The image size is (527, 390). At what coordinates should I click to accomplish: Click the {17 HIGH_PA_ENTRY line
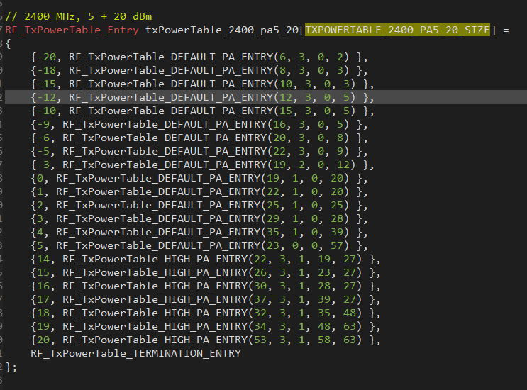click(x=206, y=299)
